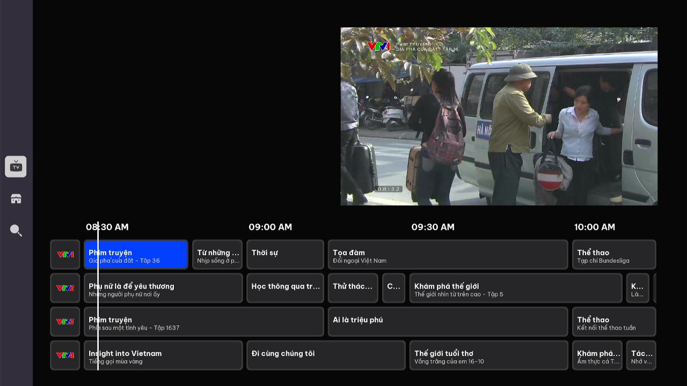Select Khám phá thế giới - Tập 5
687x386 pixels.
point(515,288)
